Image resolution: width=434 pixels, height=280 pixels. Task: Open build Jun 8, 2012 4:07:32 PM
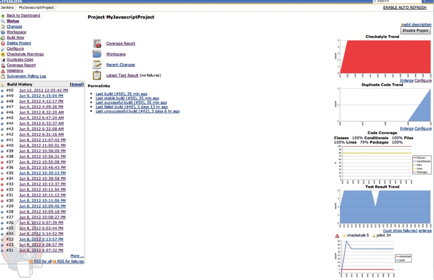click(41, 250)
